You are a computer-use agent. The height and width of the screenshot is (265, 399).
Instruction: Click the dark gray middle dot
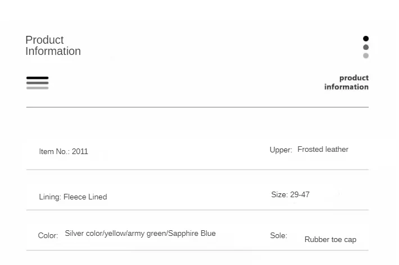366,47
